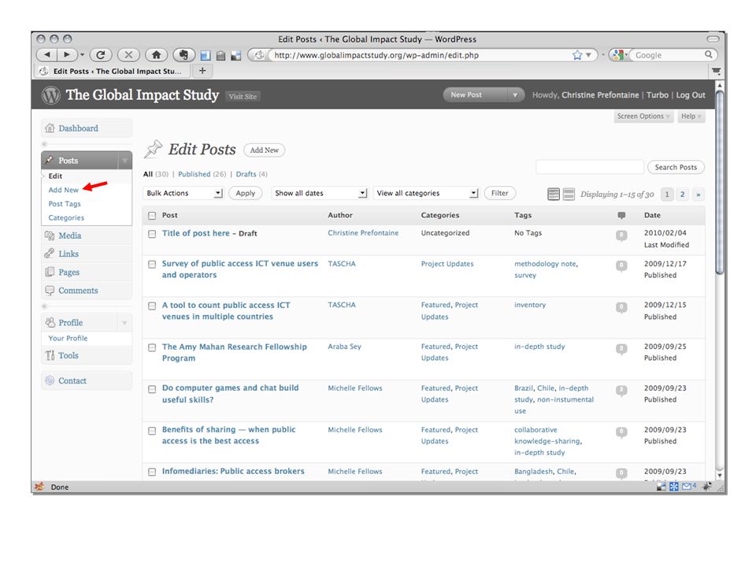Viewport: 756px width, 567px height.
Task: Click the Media icon in sidebar
Action: [x=50, y=235]
